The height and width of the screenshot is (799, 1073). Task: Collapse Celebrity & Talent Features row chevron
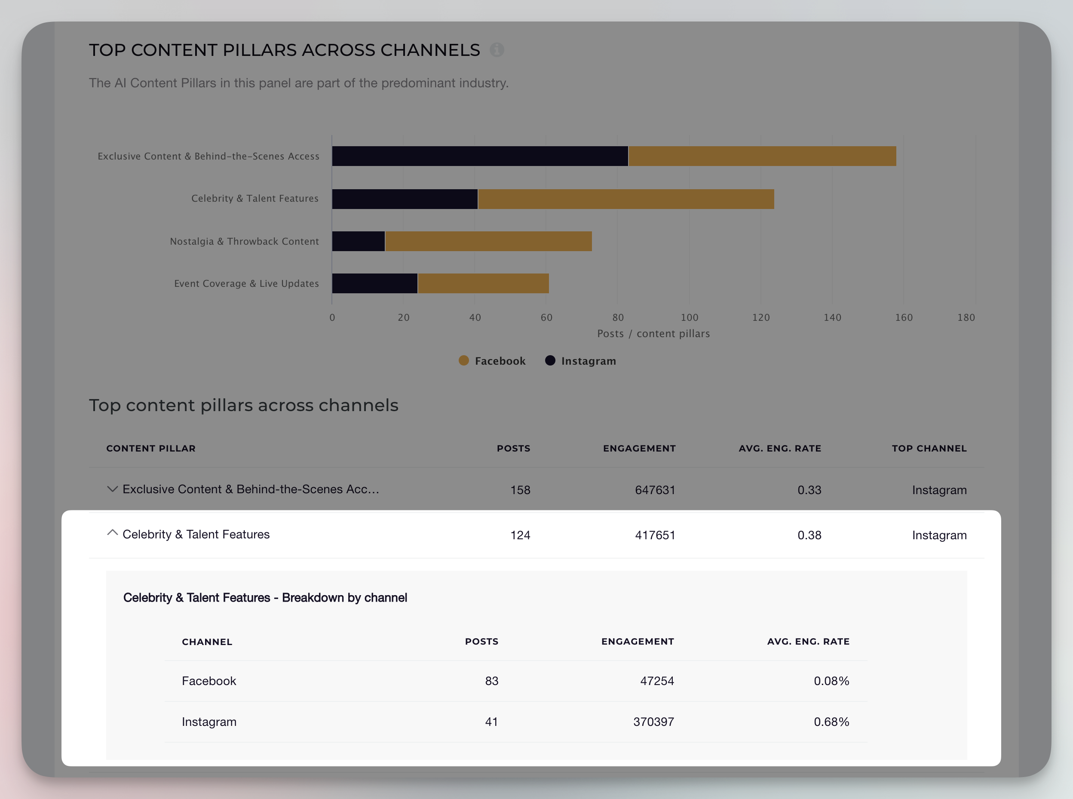pyautogui.click(x=112, y=533)
